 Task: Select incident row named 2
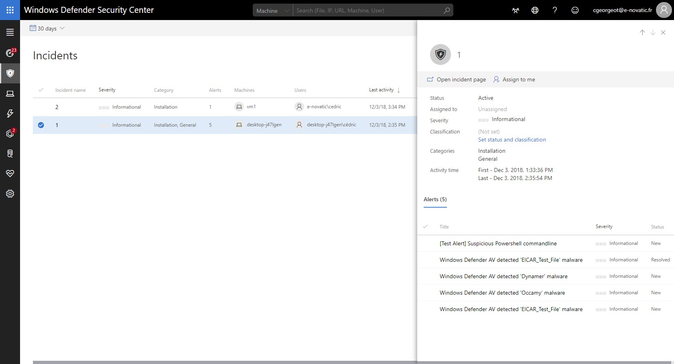(225, 107)
